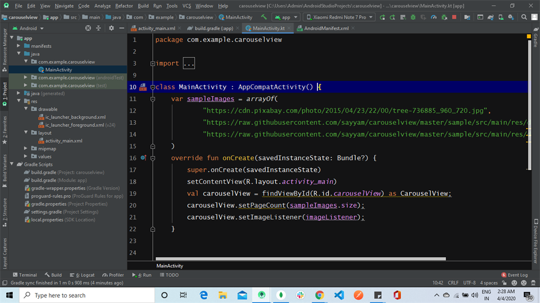Viewport: 540px width, 303px height.
Task: Switch to the AndroidManifest.xml tab
Action: point(326,28)
